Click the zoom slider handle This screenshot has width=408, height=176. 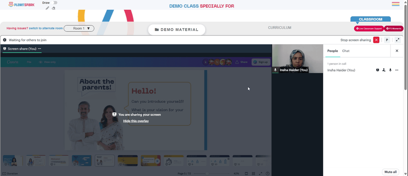click(x=207, y=174)
